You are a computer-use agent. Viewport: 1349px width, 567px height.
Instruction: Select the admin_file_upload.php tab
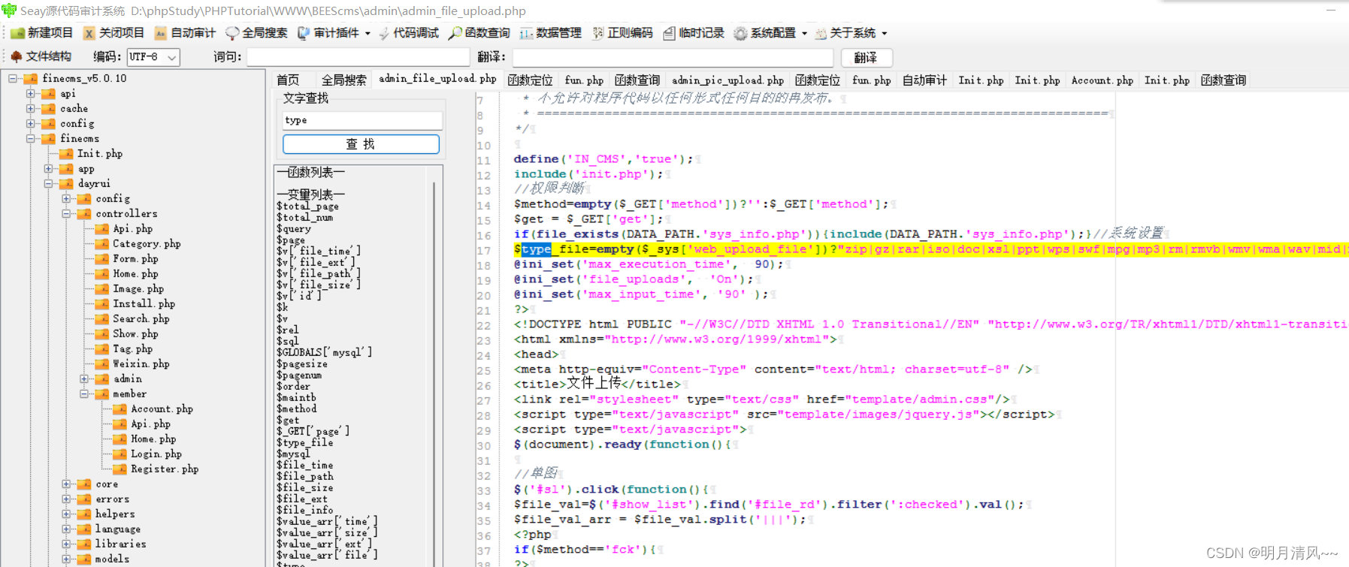[437, 79]
